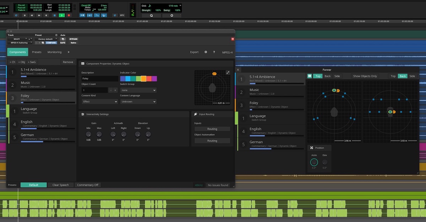The image size is (426, 222).
Task: Choose the red indicator color swatch
Action: (149, 78)
